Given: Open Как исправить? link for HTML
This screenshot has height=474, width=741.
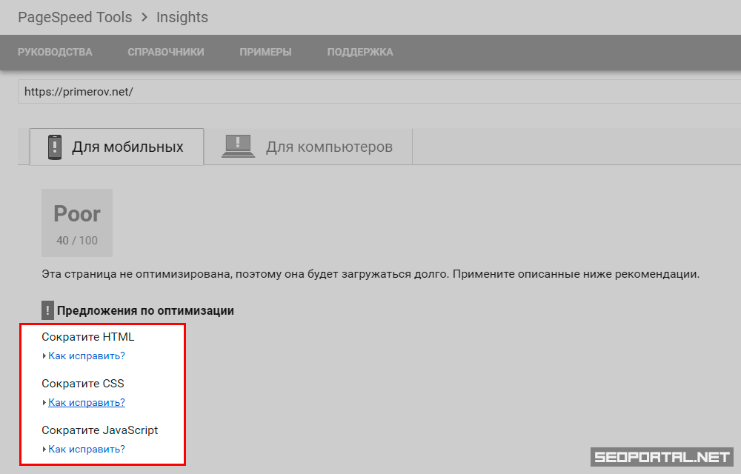Looking at the screenshot, I should point(86,356).
